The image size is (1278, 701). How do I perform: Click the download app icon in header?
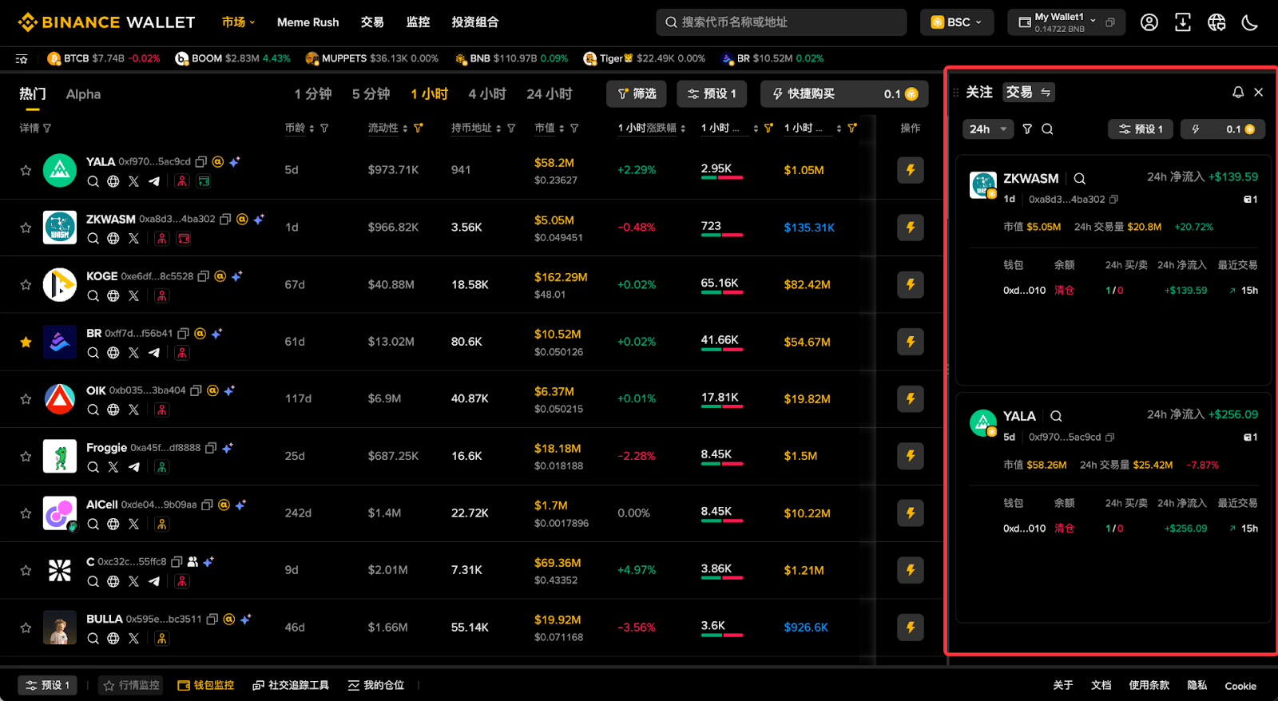[x=1183, y=22]
